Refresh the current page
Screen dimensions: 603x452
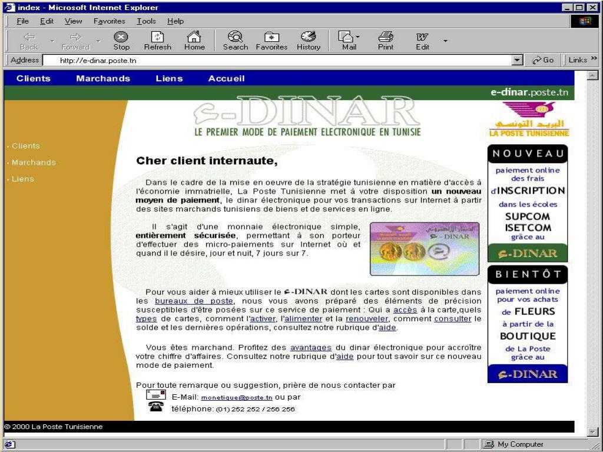coord(158,41)
